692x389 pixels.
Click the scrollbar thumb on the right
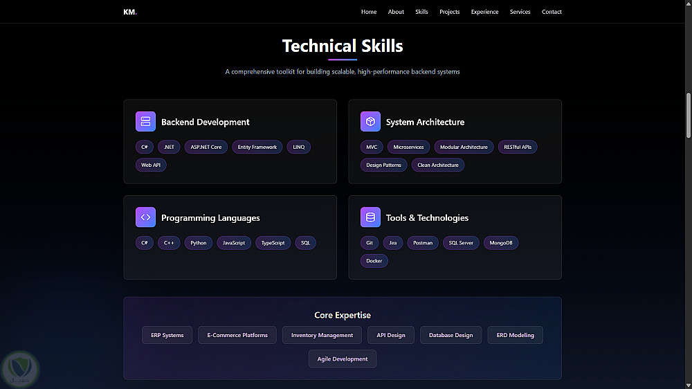[x=688, y=115]
